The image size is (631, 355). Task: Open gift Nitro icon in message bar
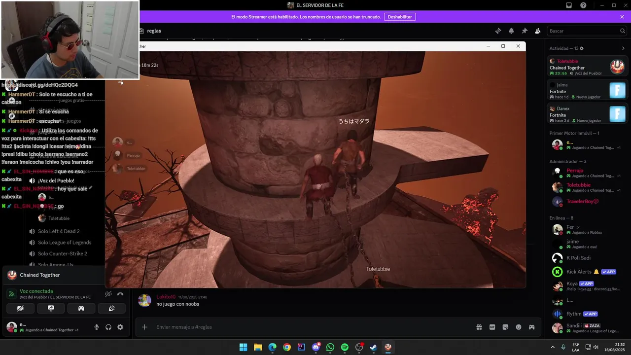[x=479, y=327]
